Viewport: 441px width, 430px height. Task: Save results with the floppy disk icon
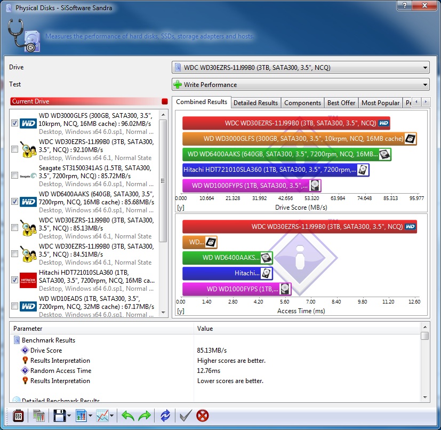[x=59, y=416]
